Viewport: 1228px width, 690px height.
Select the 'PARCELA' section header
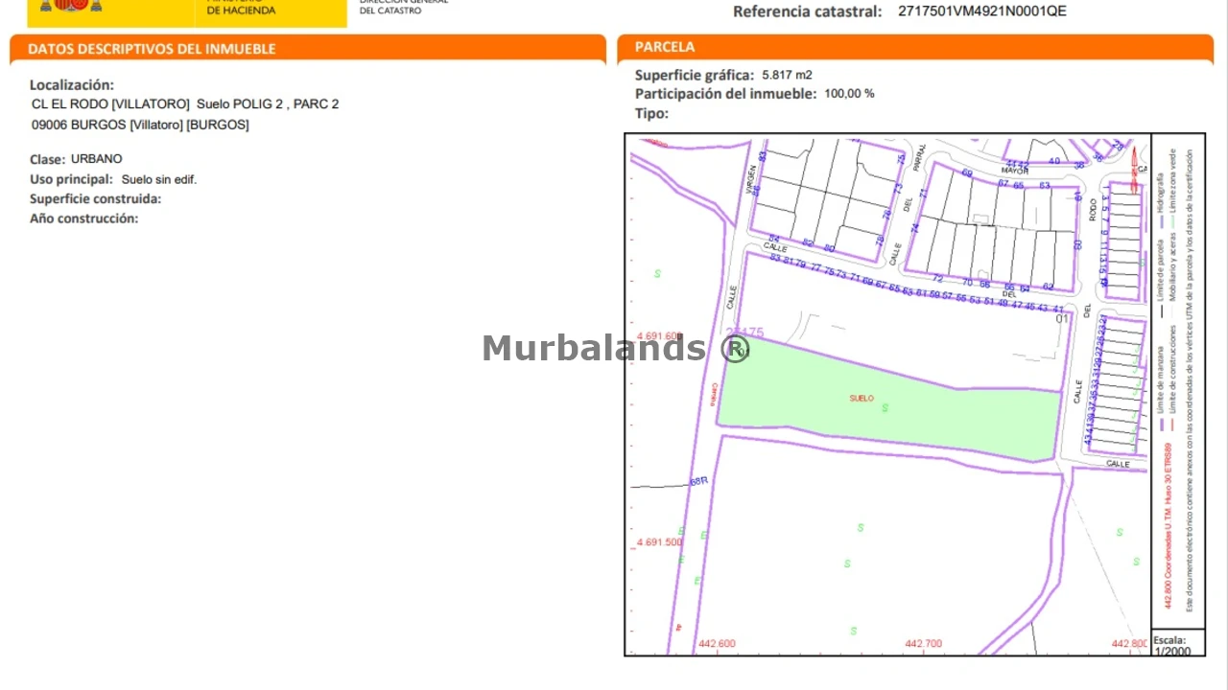pos(665,47)
